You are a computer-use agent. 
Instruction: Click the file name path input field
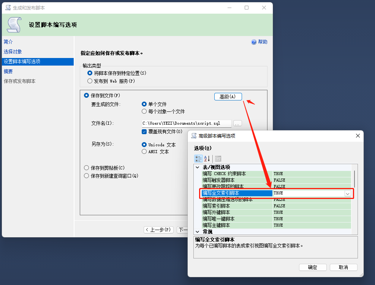[x=186, y=124]
